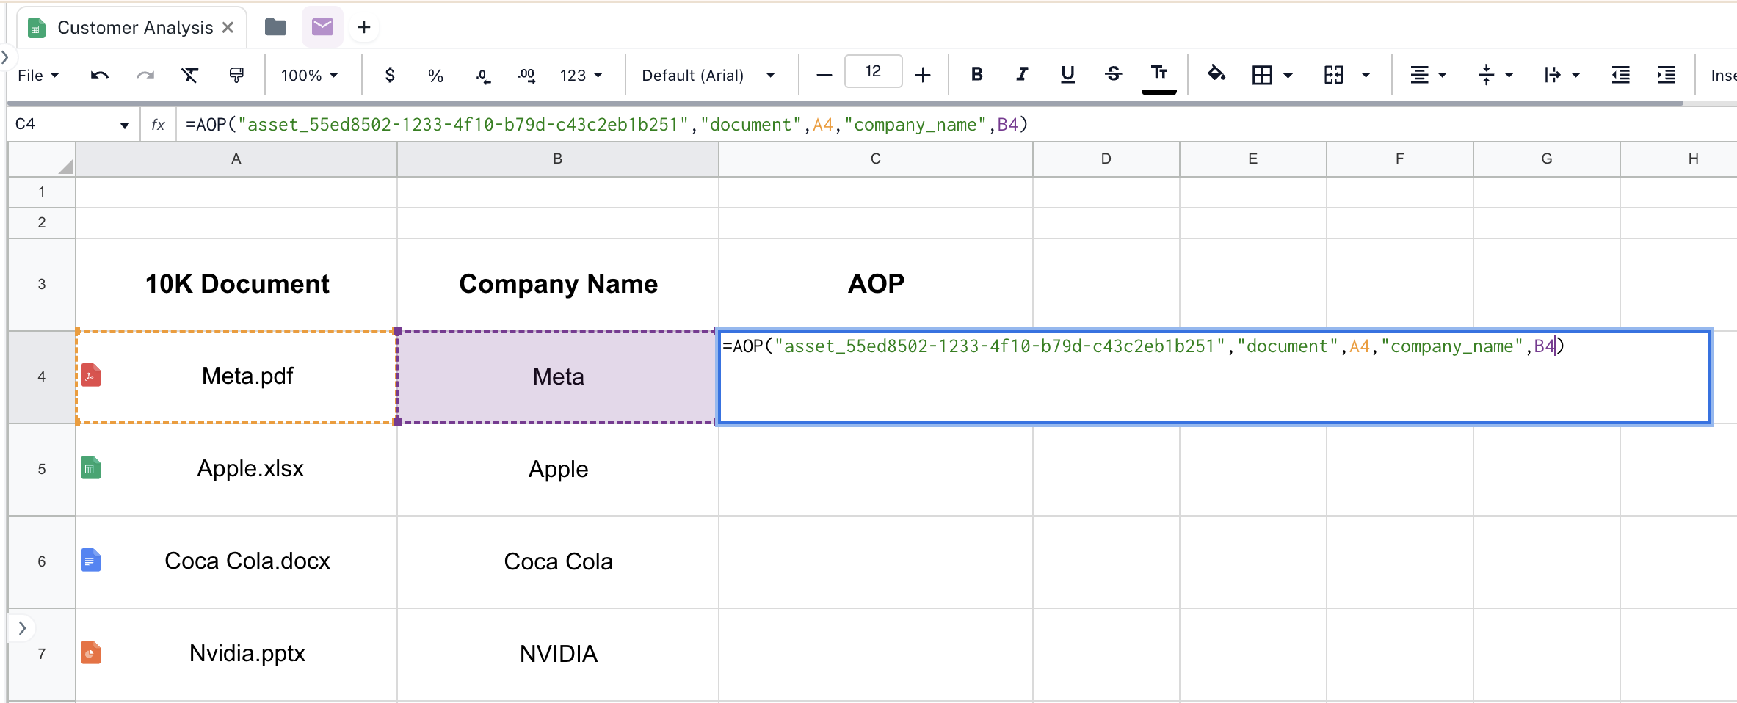Select the '10K Document' header cell
The width and height of the screenshot is (1737, 703).
coord(236,285)
